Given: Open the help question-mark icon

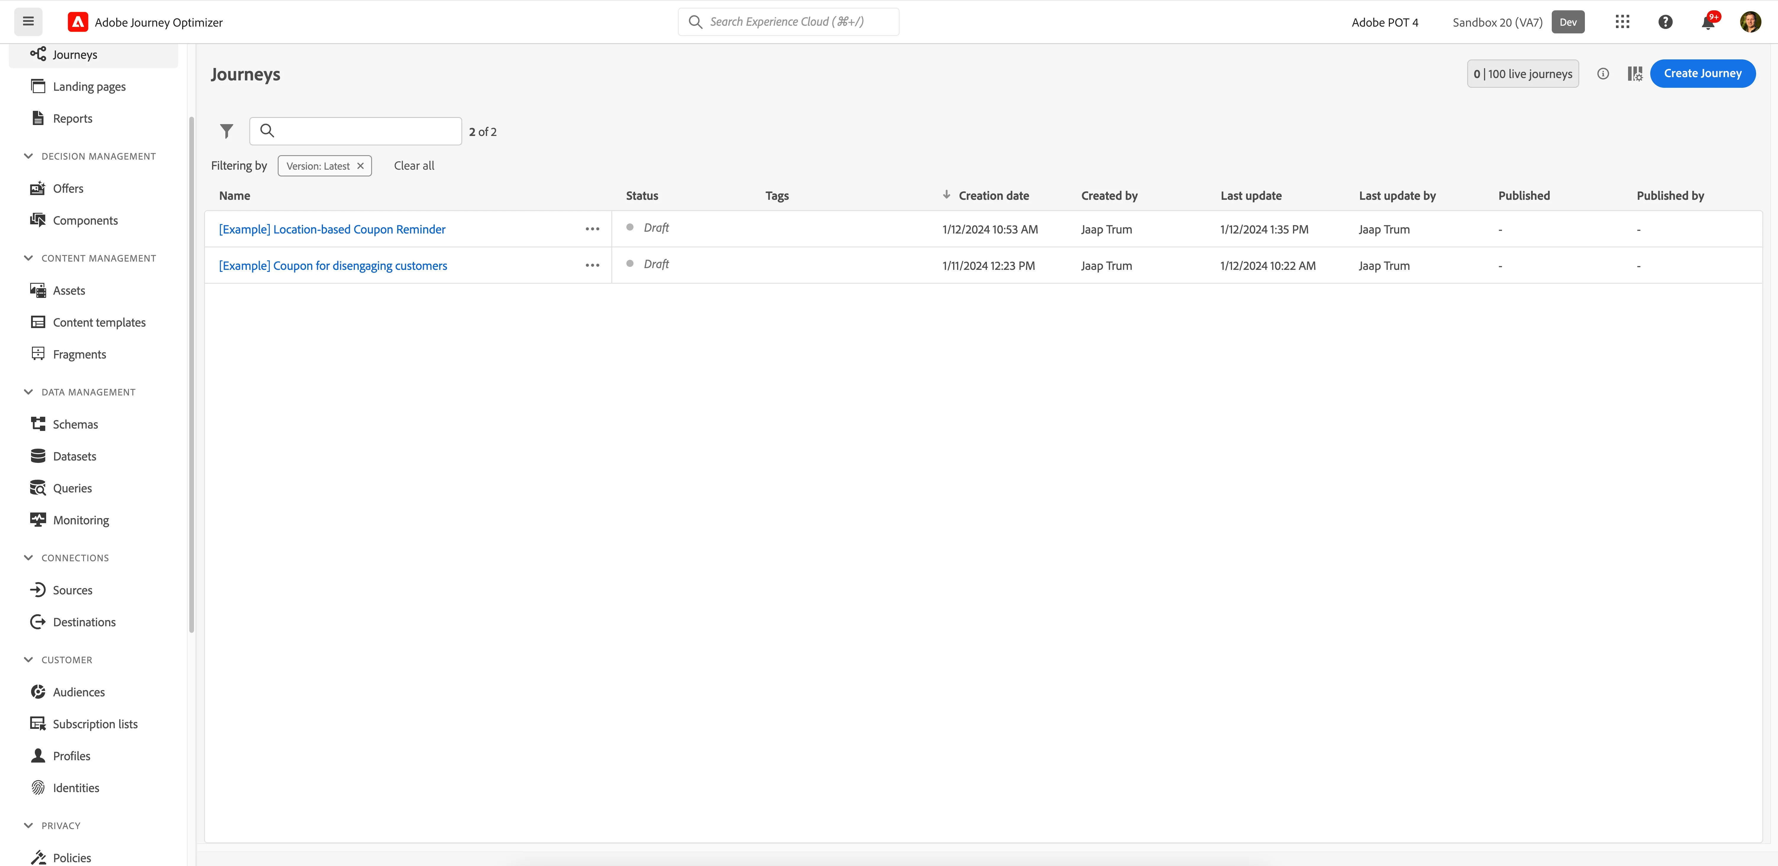Looking at the screenshot, I should [1666, 22].
